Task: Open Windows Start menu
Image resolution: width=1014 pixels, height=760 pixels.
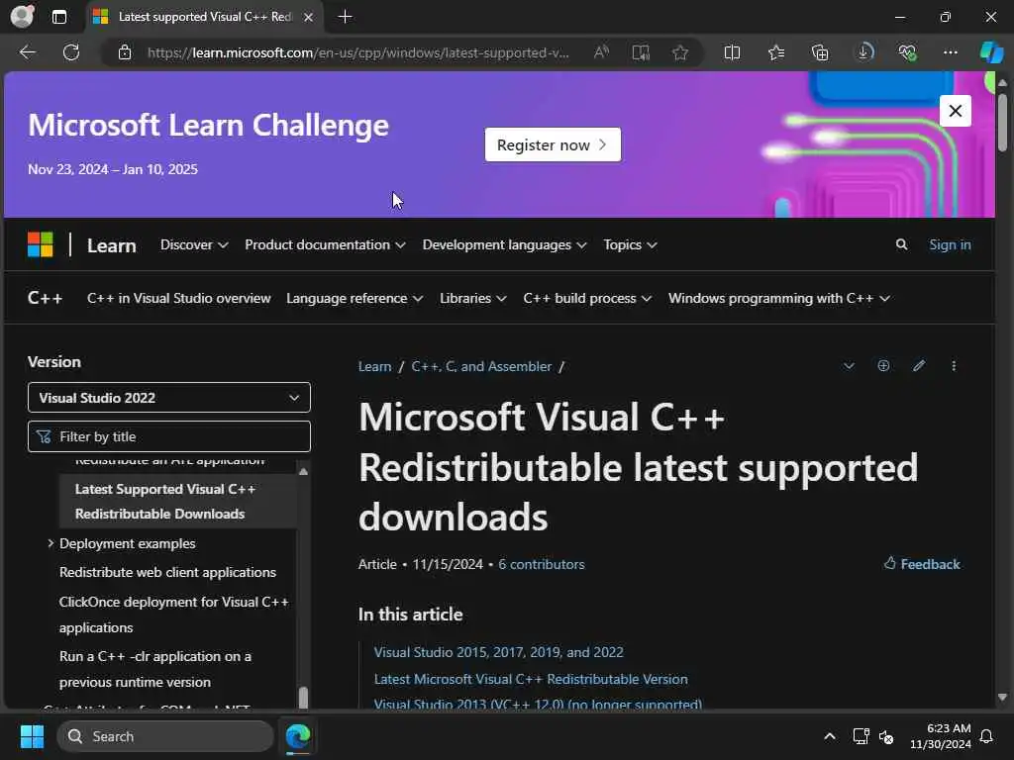Action: point(32,736)
